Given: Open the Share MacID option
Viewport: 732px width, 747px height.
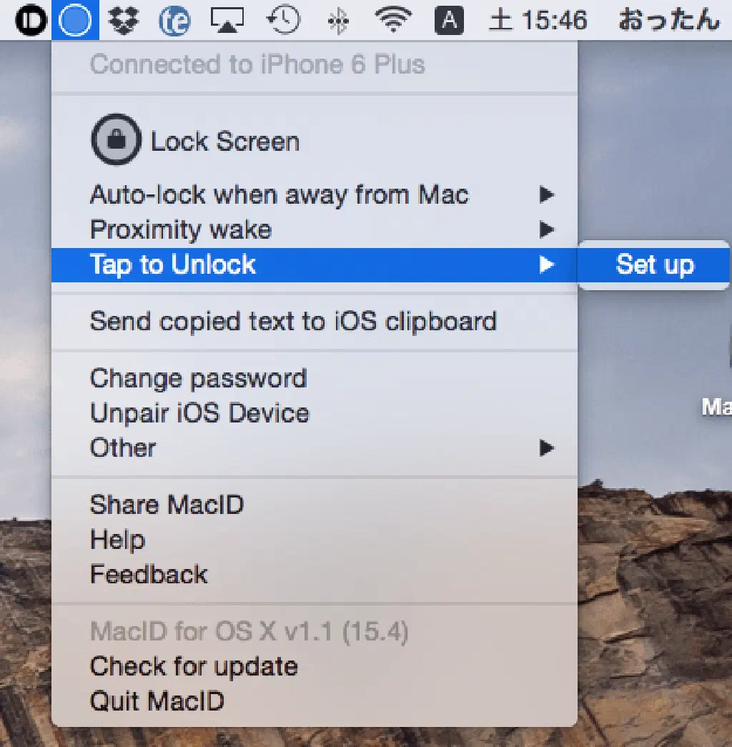Looking at the screenshot, I should tap(167, 505).
